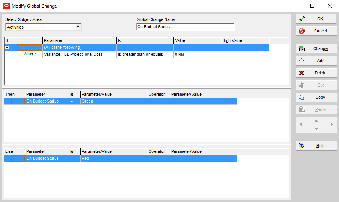
Task: Click the 0 RM value cell
Action: tap(197, 55)
